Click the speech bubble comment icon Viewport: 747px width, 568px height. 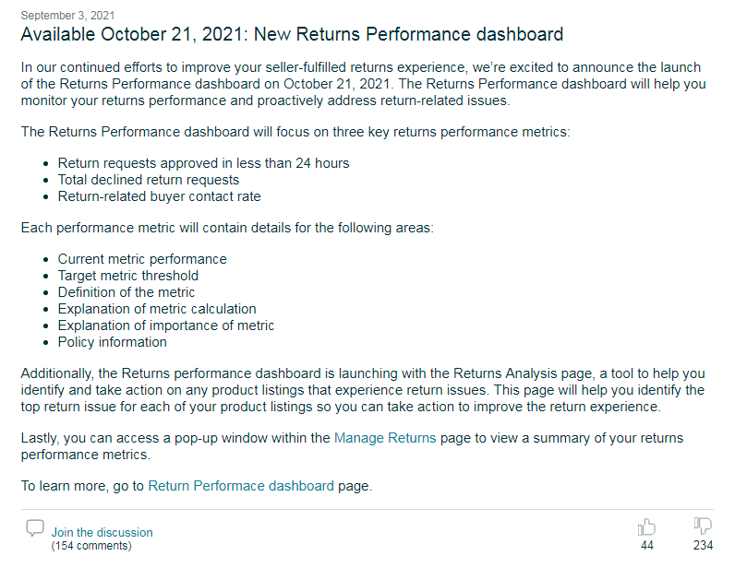(x=35, y=528)
